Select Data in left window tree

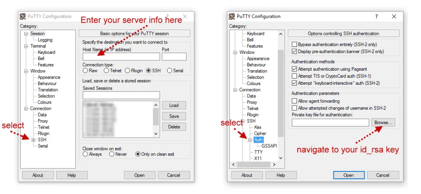coord(42,115)
